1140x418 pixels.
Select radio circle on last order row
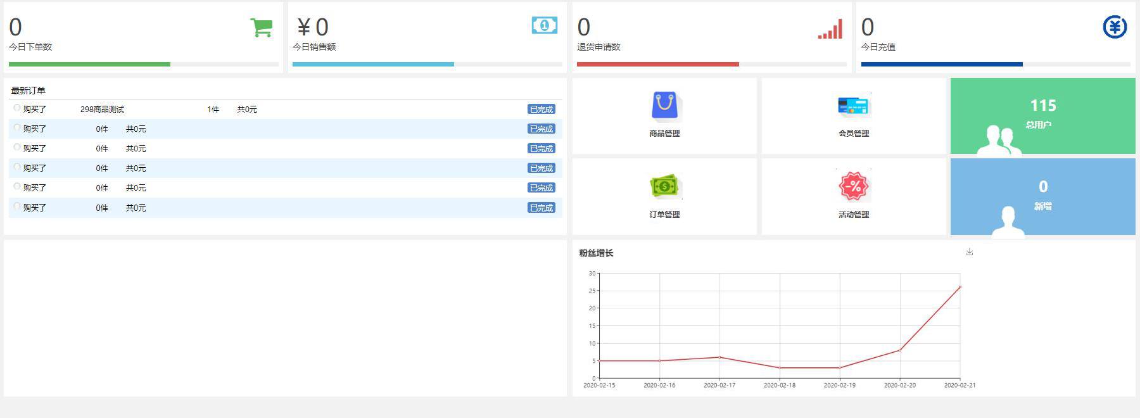click(x=17, y=206)
